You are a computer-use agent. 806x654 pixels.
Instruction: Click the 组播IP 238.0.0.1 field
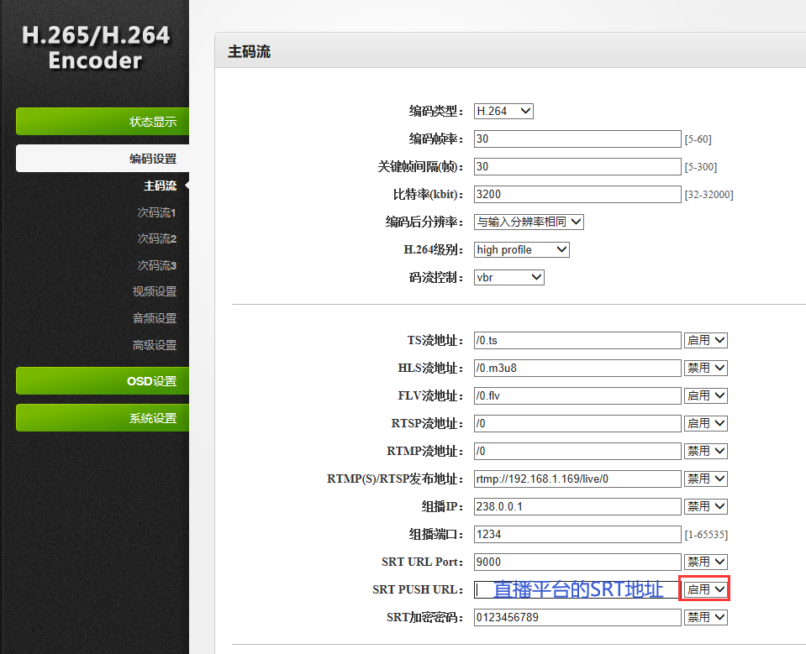tap(577, 507)
